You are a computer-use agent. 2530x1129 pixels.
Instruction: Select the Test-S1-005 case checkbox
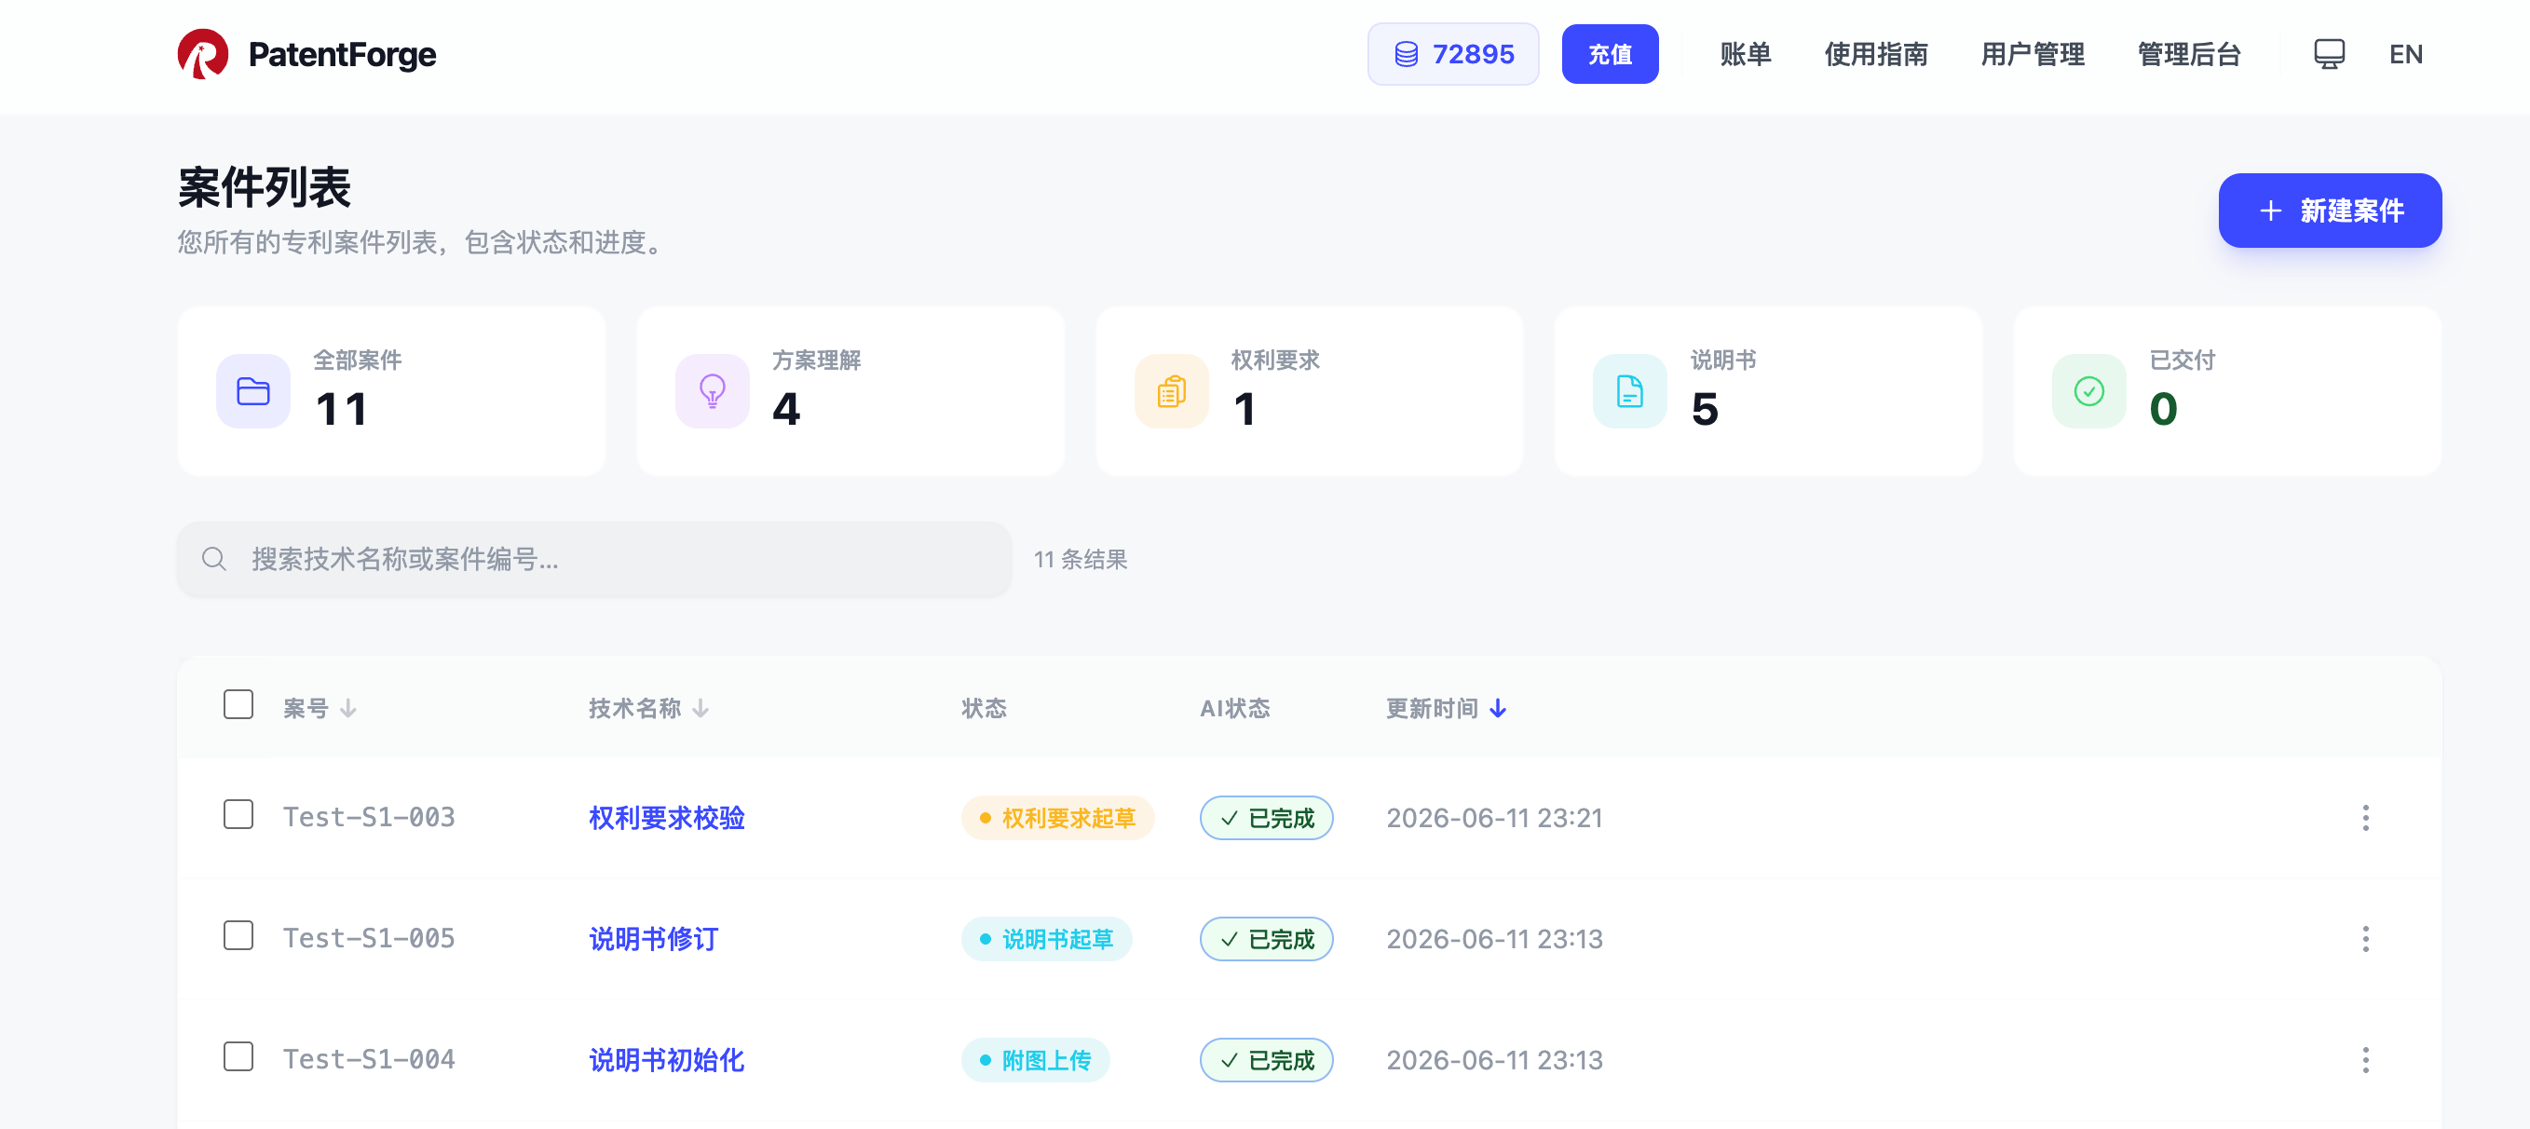point(238,935)
